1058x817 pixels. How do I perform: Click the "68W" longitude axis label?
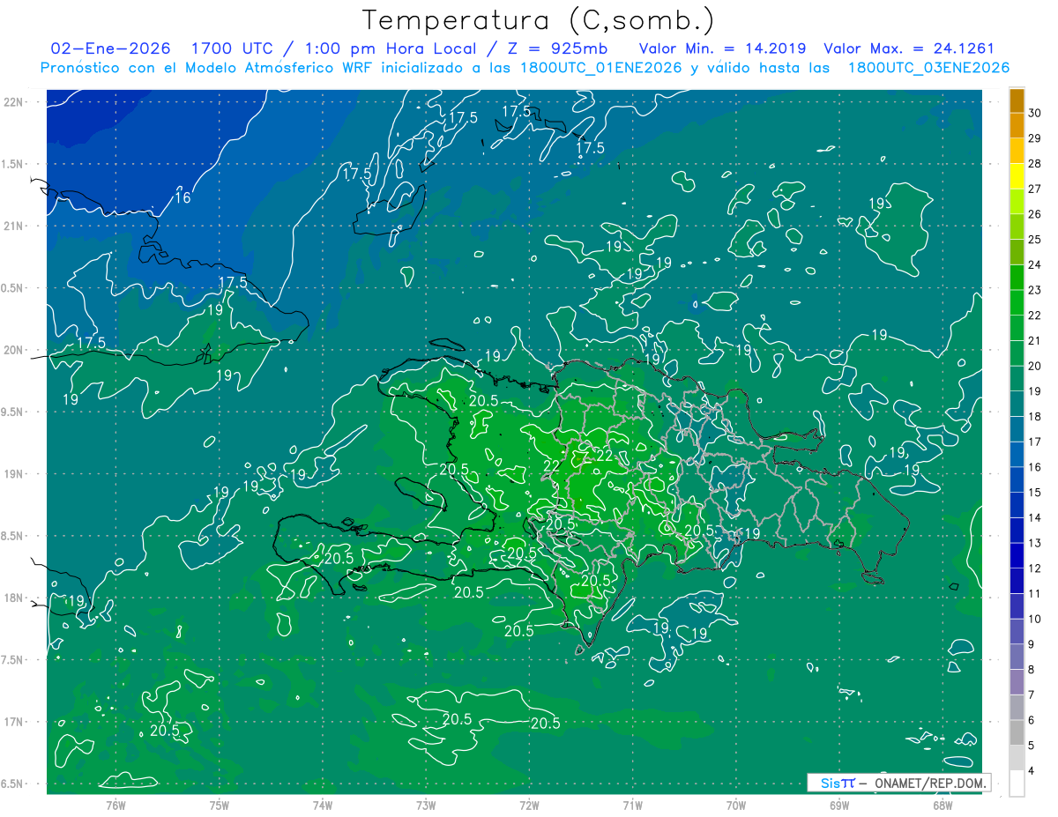(943, 805)
